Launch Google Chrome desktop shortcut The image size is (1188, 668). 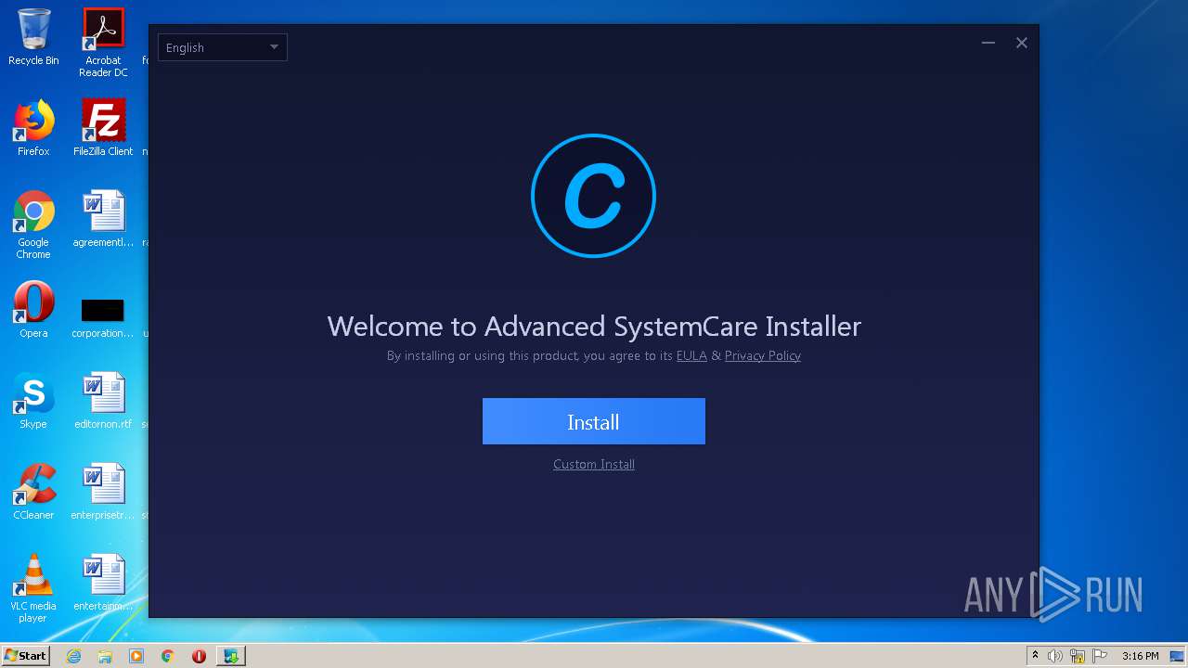(33, 225)
